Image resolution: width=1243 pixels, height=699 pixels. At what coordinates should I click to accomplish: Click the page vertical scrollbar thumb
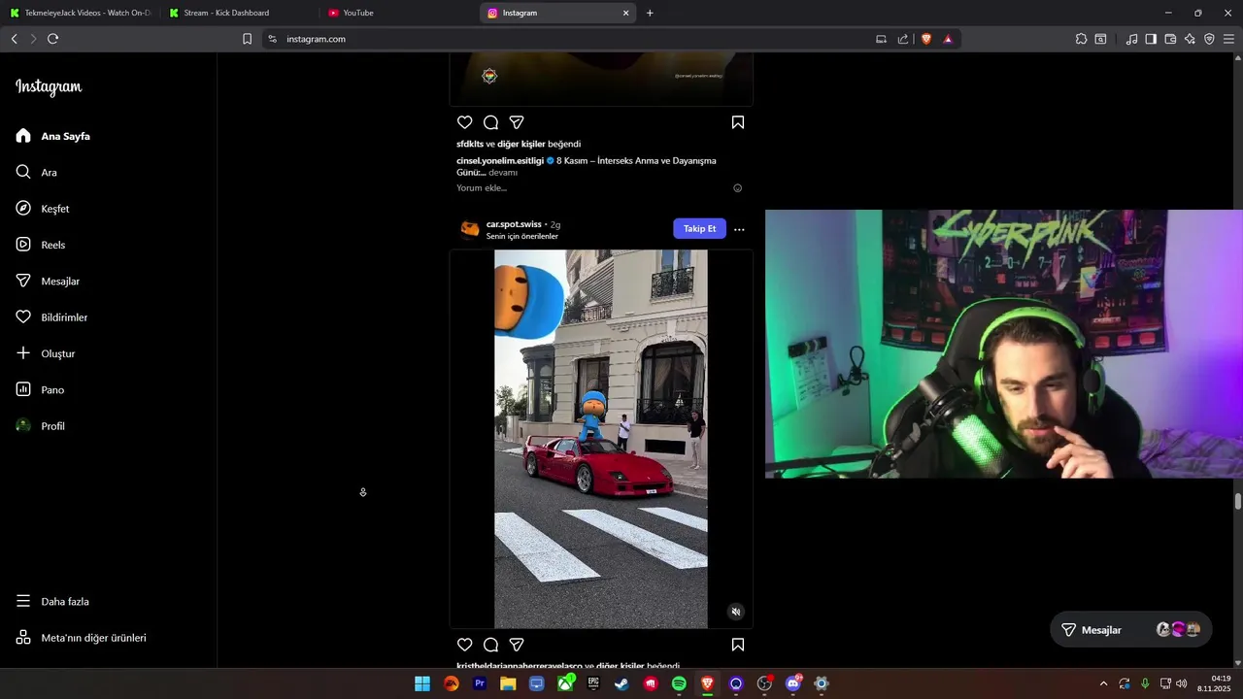click(1238, 501)
